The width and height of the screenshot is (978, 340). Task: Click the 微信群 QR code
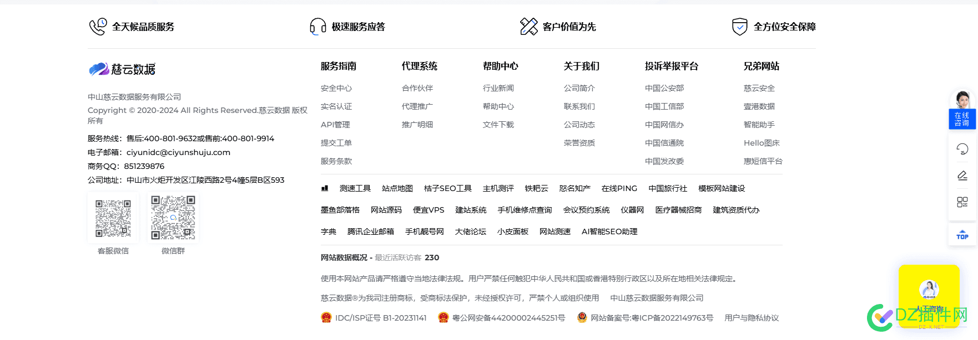(173, 218)
